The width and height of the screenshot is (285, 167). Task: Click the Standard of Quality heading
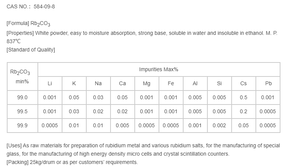[x=31, y=50]
